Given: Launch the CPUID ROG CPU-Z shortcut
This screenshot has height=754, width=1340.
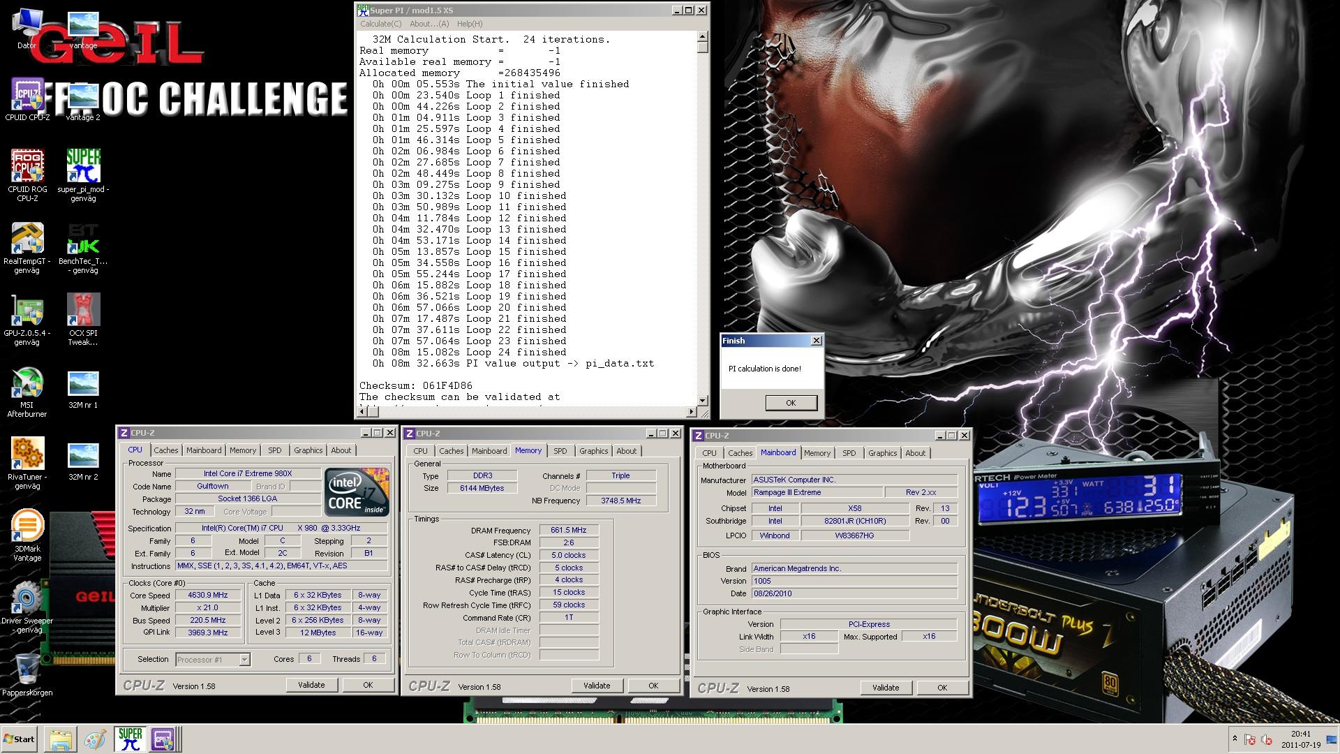Looking at the screenshot, I should point(27,175).
